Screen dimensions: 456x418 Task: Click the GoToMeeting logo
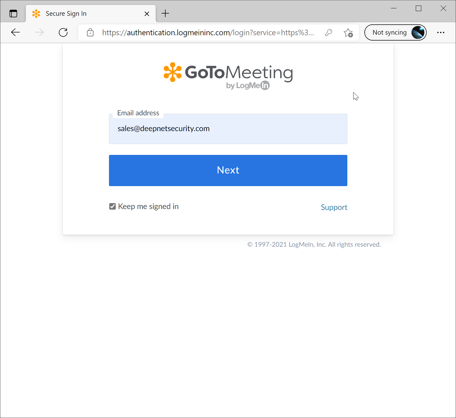228,75
